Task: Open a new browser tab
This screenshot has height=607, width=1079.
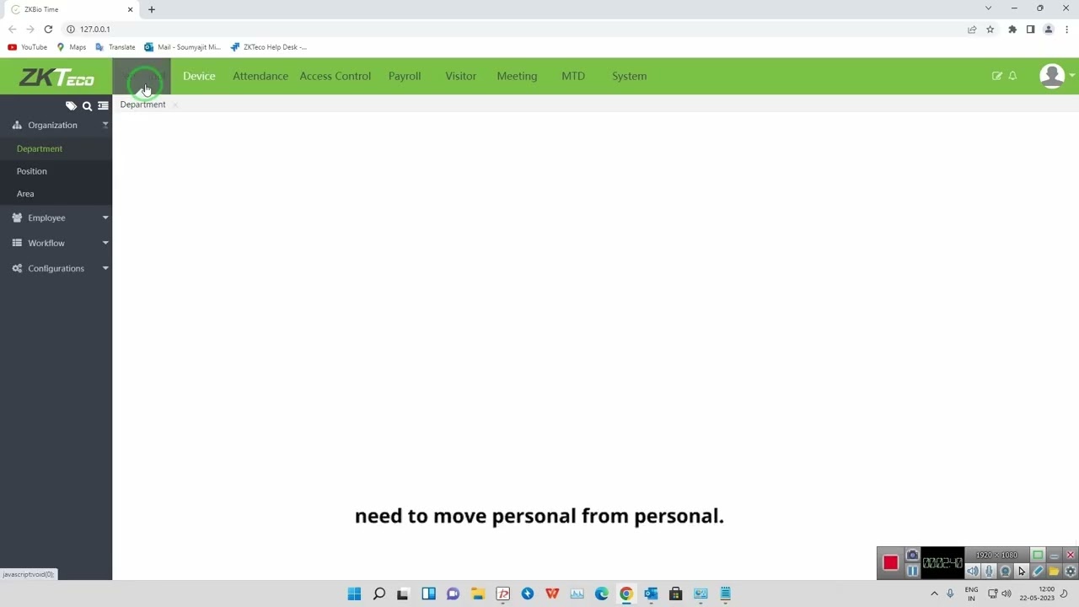Action: pyautogui.click(x=152, y=9)
